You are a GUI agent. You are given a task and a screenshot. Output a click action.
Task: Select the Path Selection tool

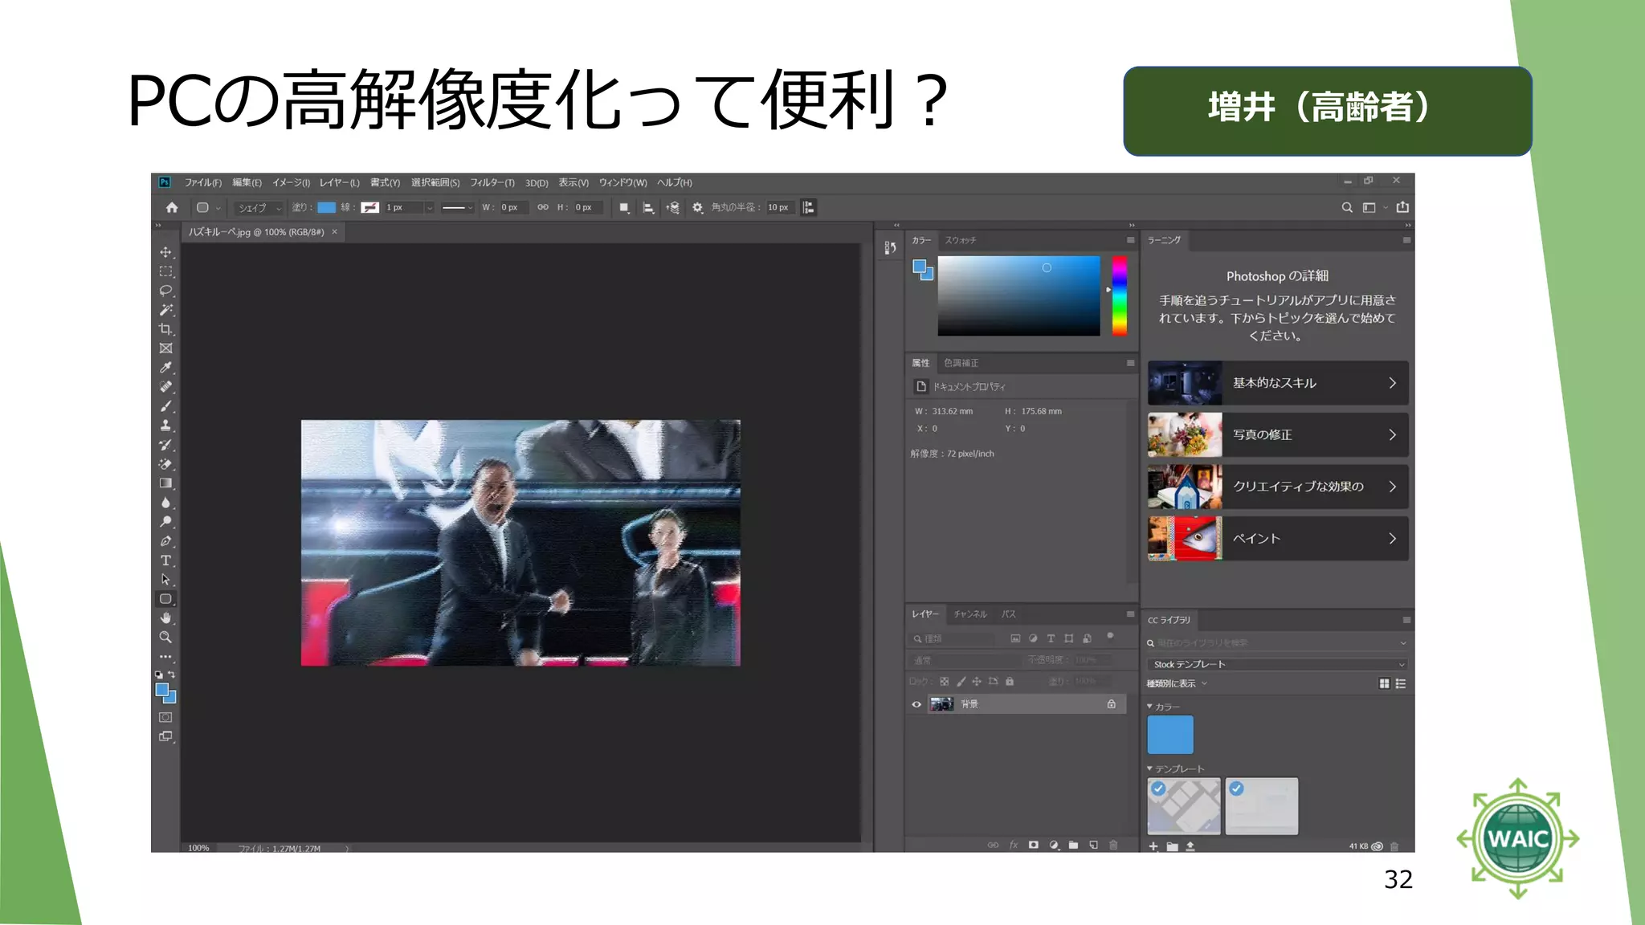[165, 580]
